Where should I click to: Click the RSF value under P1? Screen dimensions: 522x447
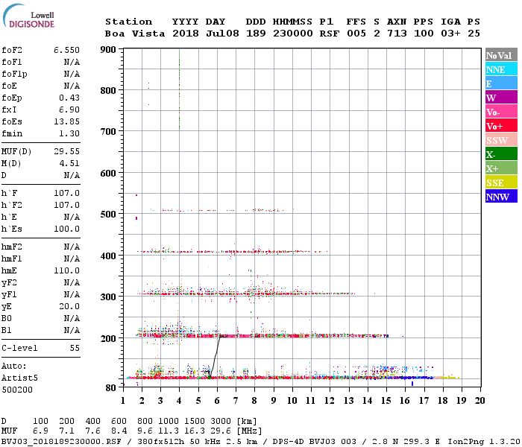[x=330, y=34]
